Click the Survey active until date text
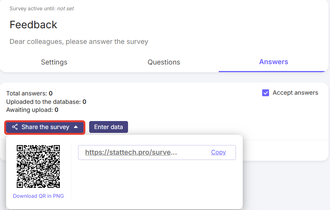330x210 pixels. 65,8
